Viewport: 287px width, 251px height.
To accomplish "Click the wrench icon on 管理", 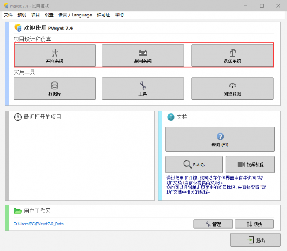I will [x=208, y=224].
